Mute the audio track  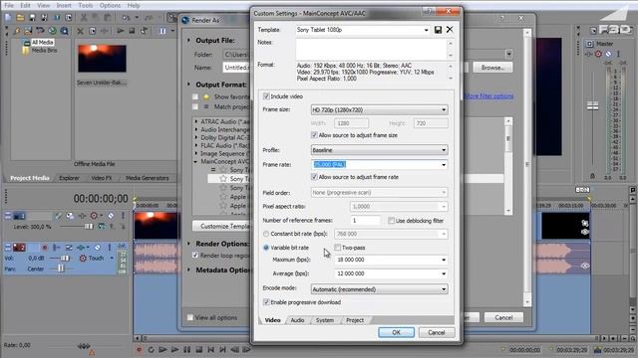(x=98, y=248)
